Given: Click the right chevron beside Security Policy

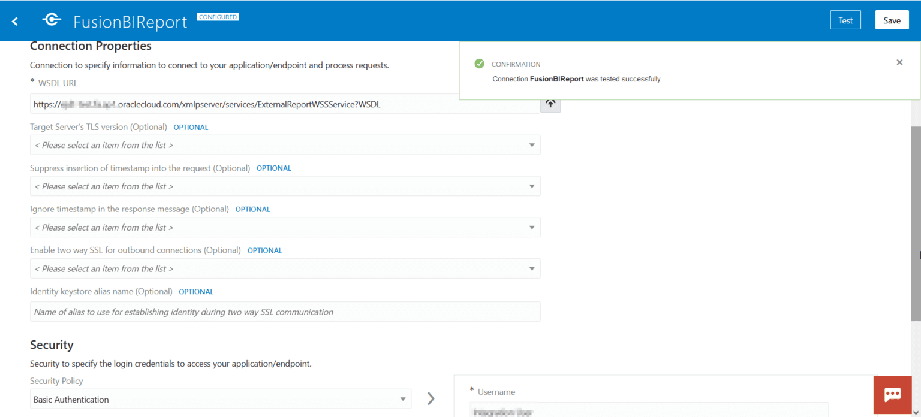Looking at the screenshot, I should 431,398.
